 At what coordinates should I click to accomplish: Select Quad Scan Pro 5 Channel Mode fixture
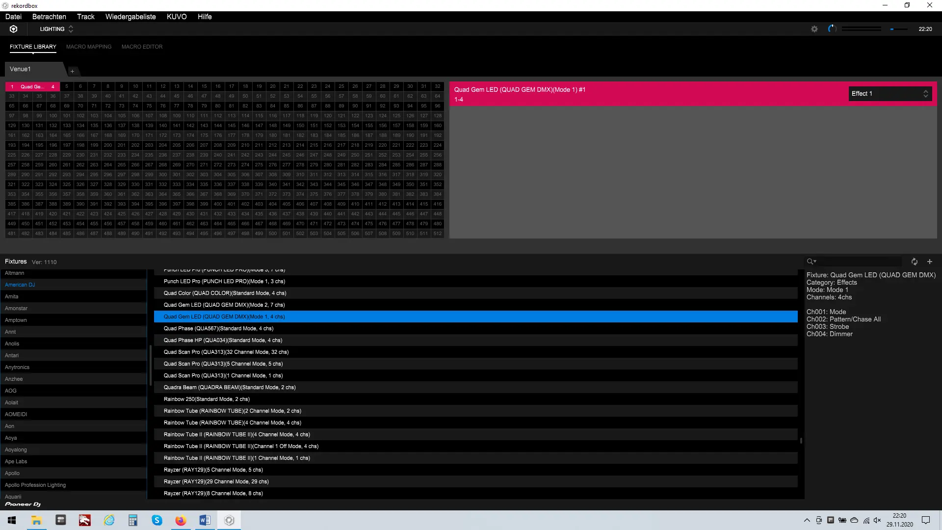[x=223, y=364]
